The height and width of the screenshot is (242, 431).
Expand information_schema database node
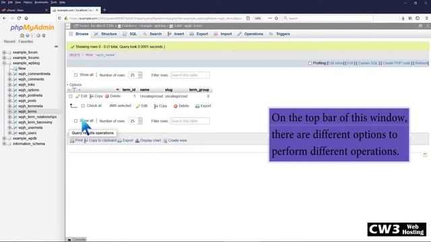pos(4,144)
